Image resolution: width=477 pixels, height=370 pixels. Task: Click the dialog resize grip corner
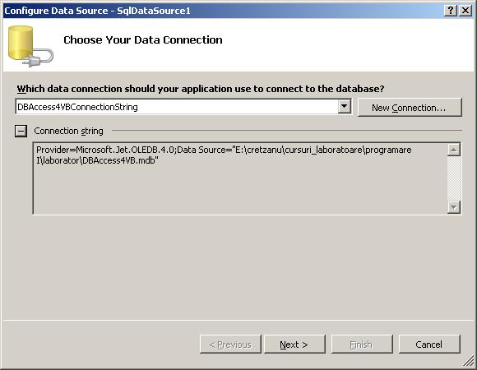tap(469, 362)
